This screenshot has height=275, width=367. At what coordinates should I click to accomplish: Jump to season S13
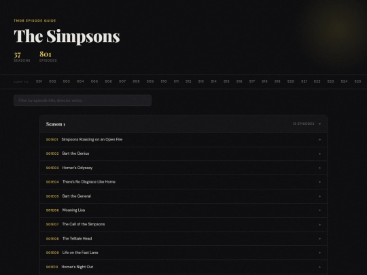pos(201,81)
